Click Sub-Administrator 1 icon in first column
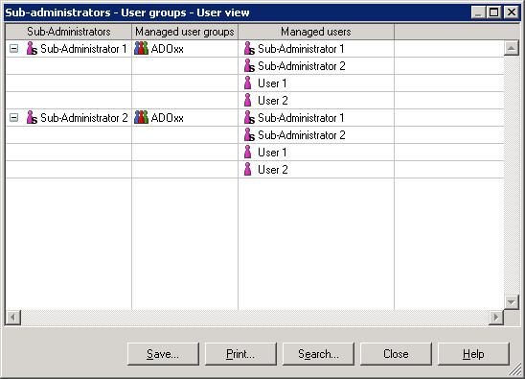Image resolution: width=525 pixels, height=379 pixels. (x=32, y=49)
